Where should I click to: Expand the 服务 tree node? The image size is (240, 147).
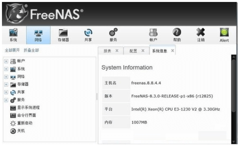coord(6,100)
